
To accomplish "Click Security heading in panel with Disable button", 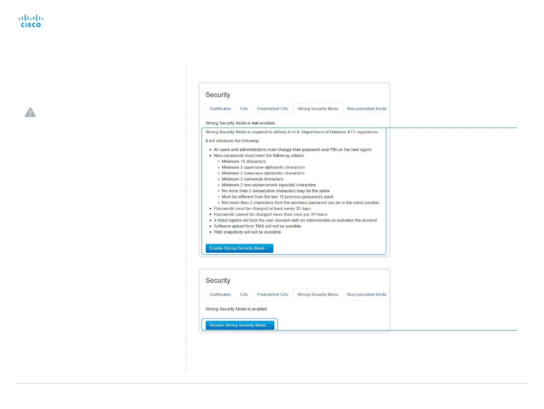I will pyautogui.click(x=218, y=281).
